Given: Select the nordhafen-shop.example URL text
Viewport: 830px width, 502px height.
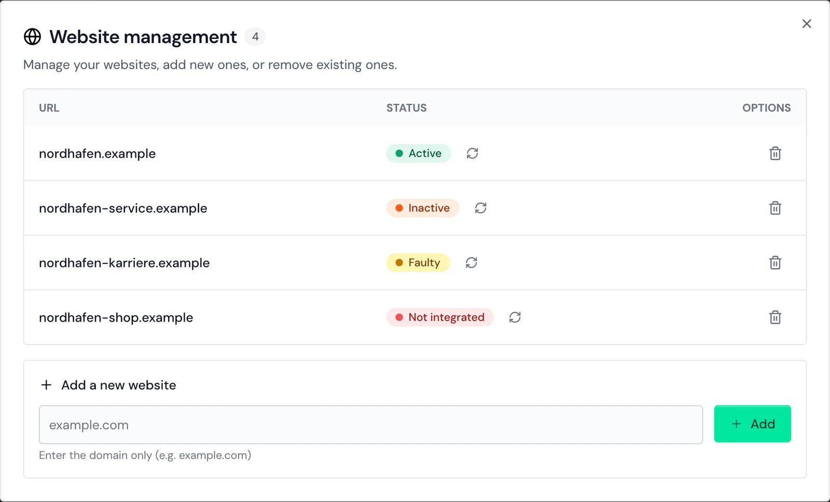Looking at the screenshot, I should coord(116,317).
